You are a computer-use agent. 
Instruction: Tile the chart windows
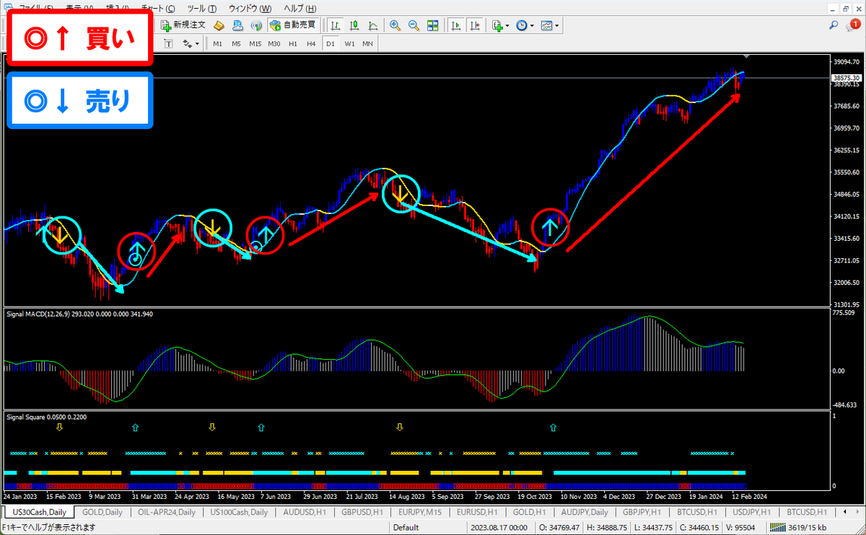point(432,25)
